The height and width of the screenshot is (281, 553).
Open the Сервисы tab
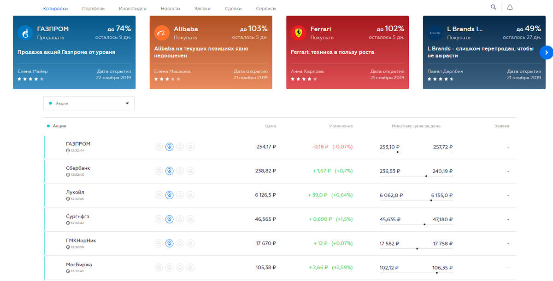point(266,9)
